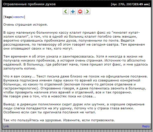Click the sentence starting Вывод: в дирекции поликлиники
Viewport: 153px width, 132px height.
(74, 106)
